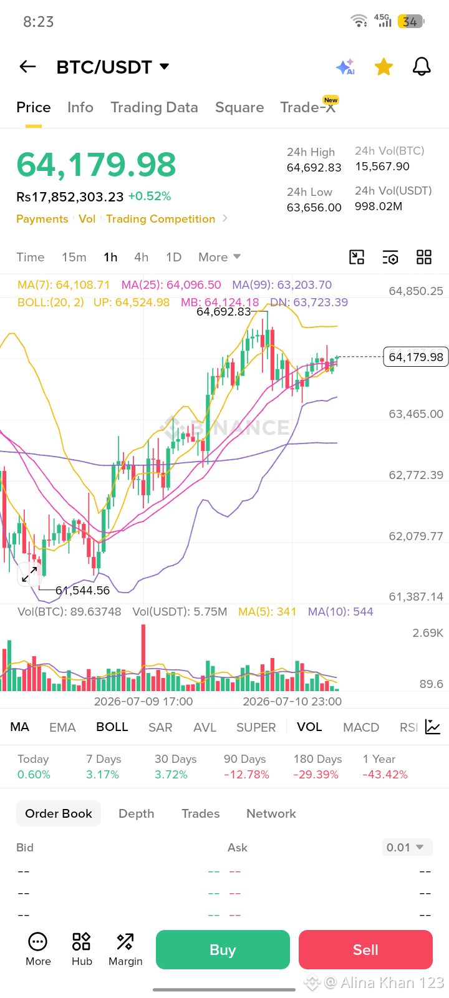Tap the 64,692.83 chart high marker
Viewport: 449px width, 998px height.
[x=223, y=311]
